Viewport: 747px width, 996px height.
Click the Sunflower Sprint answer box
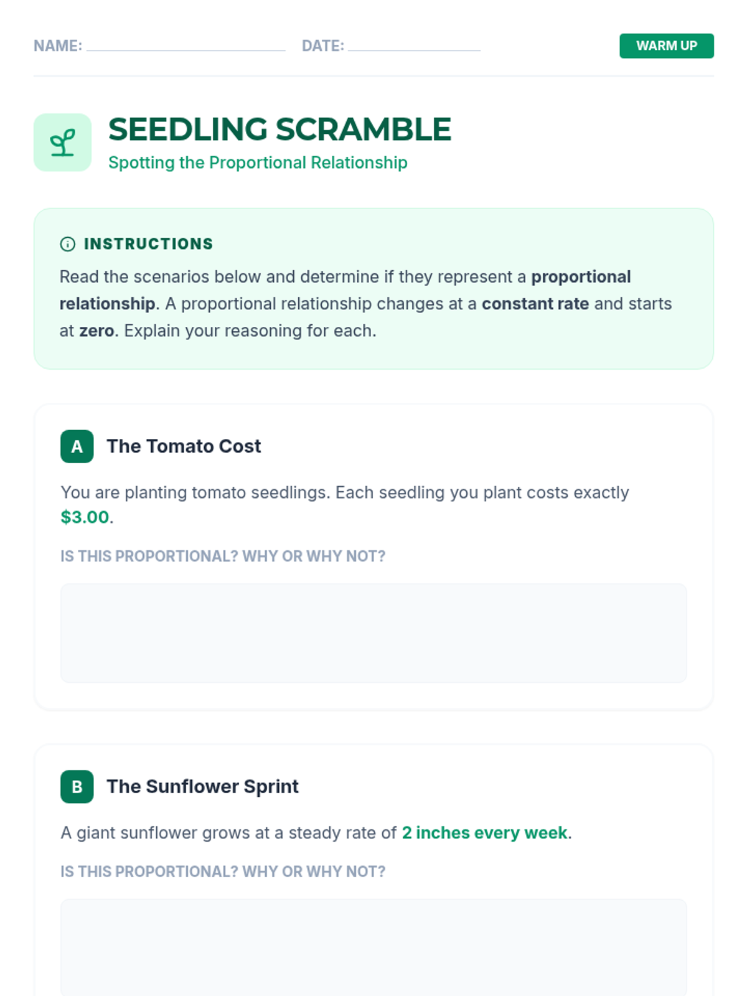point(374,947)
